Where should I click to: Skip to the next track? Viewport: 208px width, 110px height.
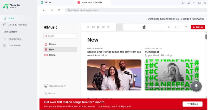coord(103,27)
